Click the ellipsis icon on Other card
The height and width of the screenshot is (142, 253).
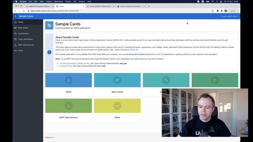tap(117, 106)
